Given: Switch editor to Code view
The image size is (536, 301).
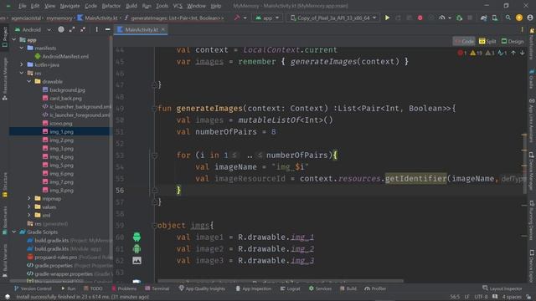Looking at the screenshot, I should [464, 41].
